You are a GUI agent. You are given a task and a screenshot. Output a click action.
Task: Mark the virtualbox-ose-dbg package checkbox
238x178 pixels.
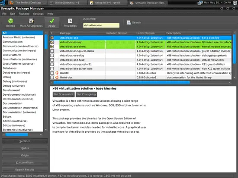52,55
